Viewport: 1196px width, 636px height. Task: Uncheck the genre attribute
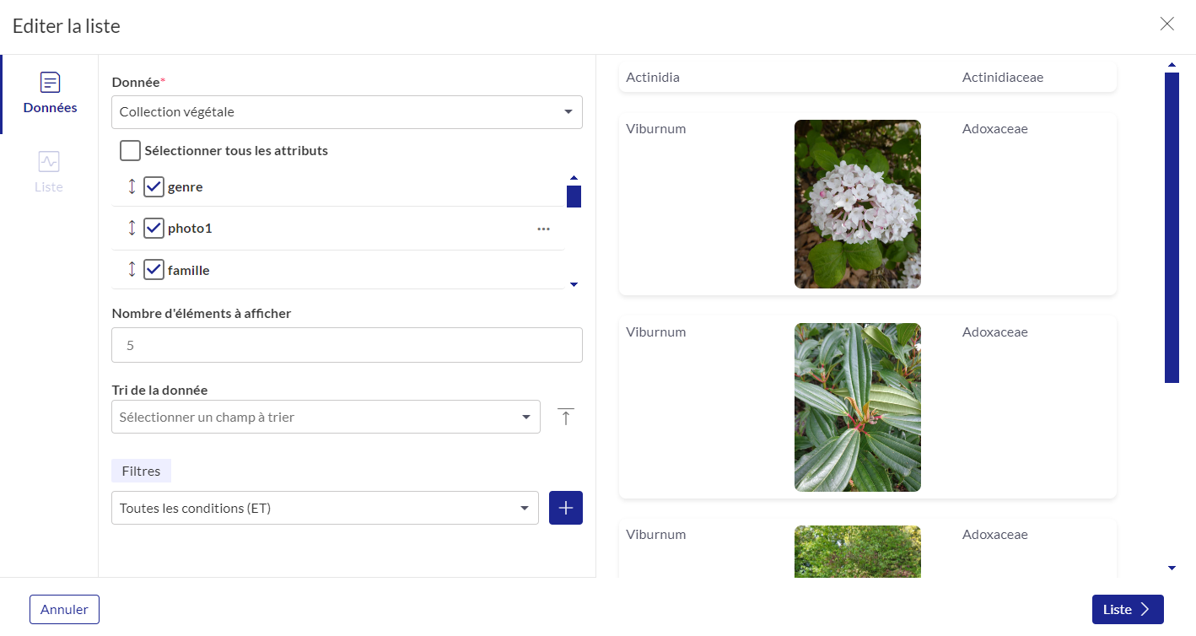tap(154, 186)
